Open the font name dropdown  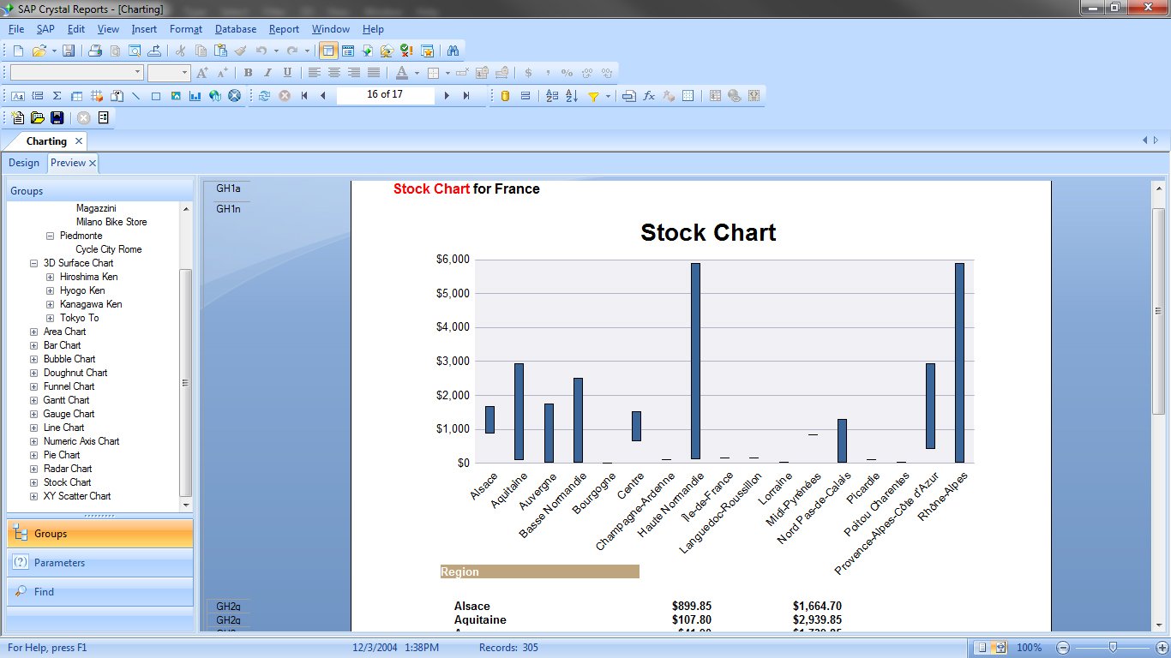point(137,73)
